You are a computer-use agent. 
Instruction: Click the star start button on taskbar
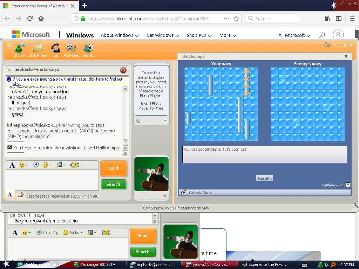point(6,264)
